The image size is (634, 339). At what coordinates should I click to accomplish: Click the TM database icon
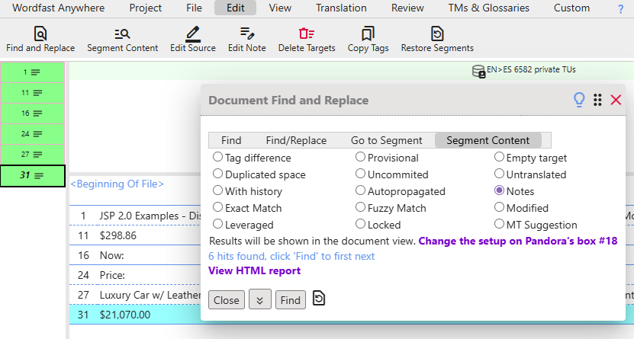[478, 72]
